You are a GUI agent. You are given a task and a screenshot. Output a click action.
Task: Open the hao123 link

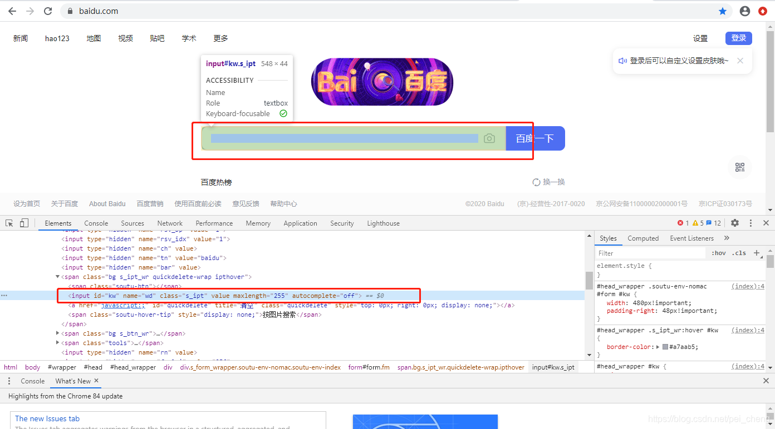pos(57,38)
